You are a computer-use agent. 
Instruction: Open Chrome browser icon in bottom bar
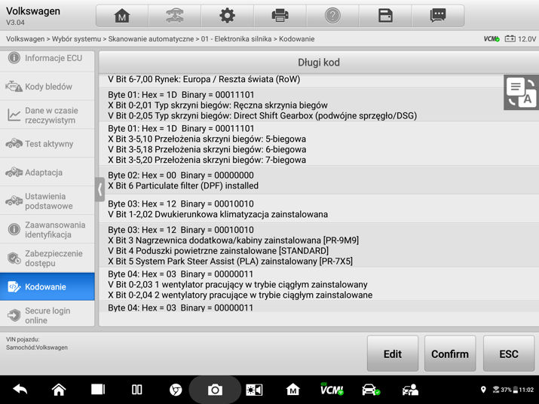[176, 390]
